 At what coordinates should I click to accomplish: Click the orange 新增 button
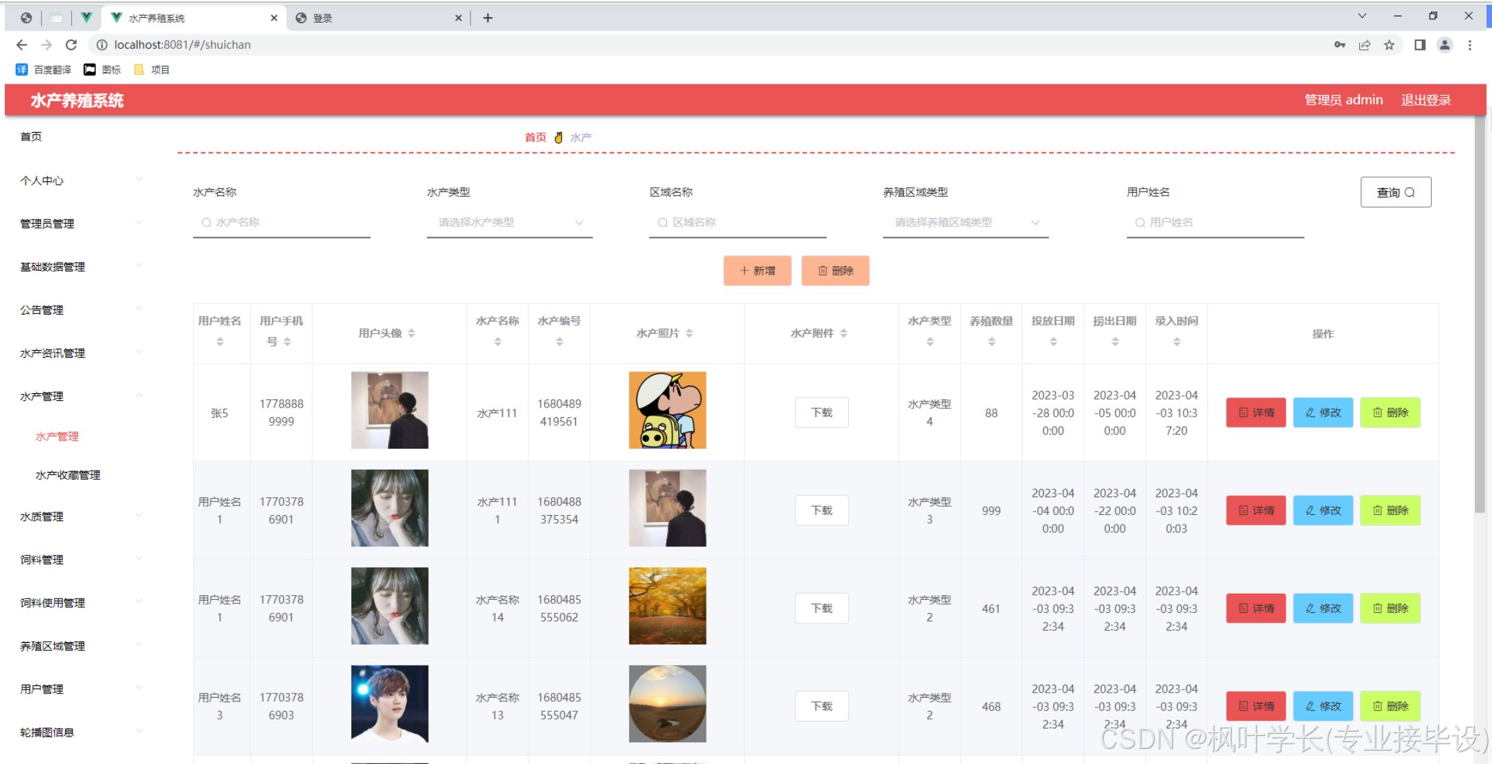pyautogui.click(x=757, y=271)
